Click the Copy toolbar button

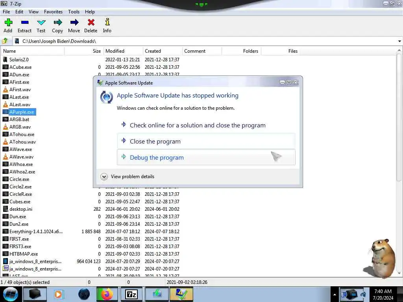[57, 26]
